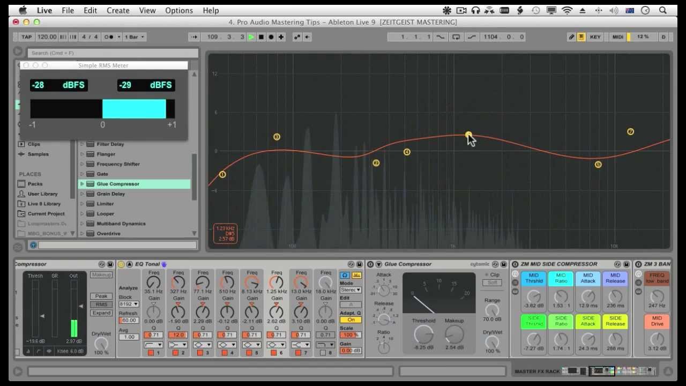Click EQ Tonal hot-swap preset icon
The width and height of the screenshot is (686, 386).
351,264
